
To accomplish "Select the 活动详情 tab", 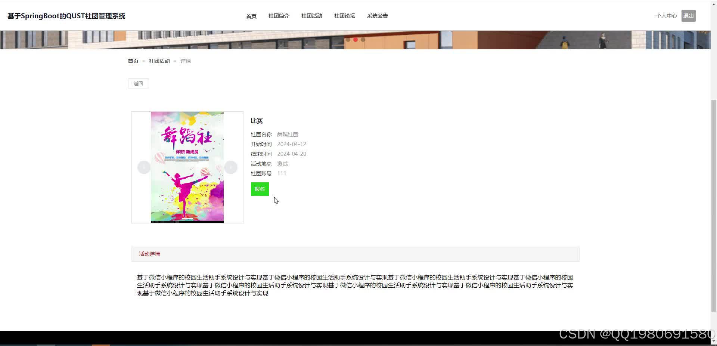I will [149, 254].
